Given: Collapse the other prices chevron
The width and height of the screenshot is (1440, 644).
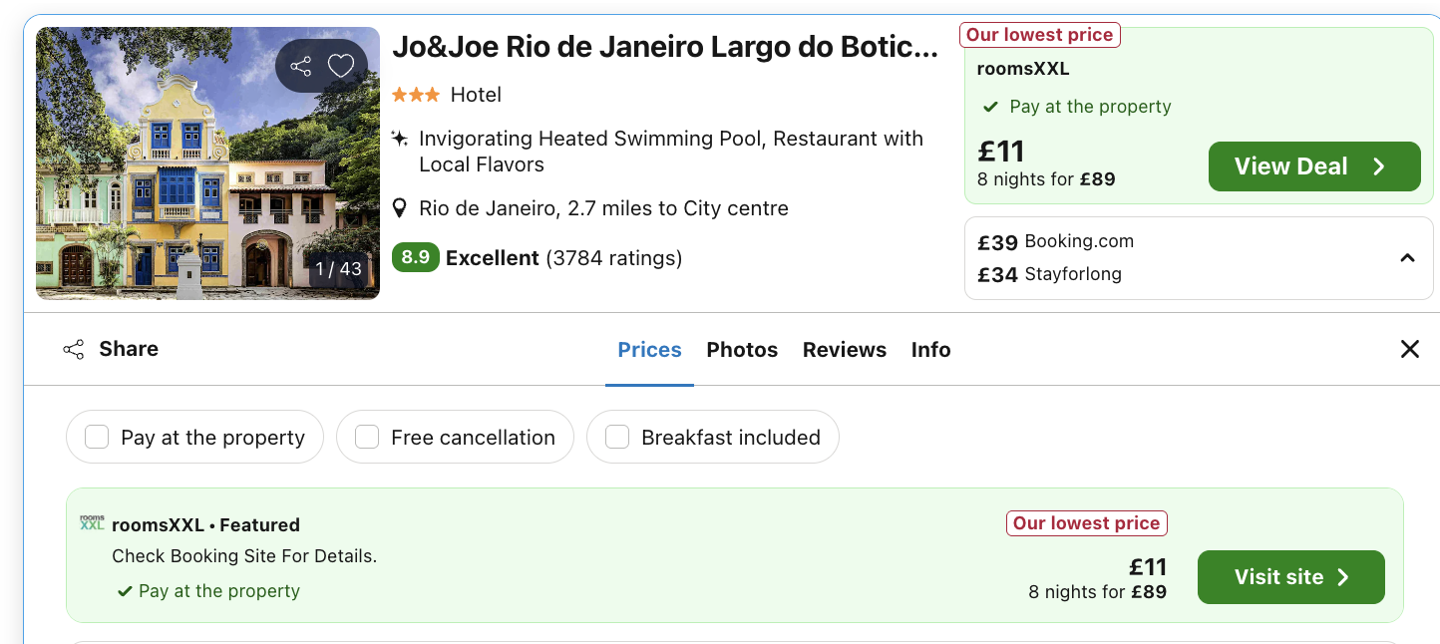Looking at the screenshot, I should click(x=1407, y=258).
